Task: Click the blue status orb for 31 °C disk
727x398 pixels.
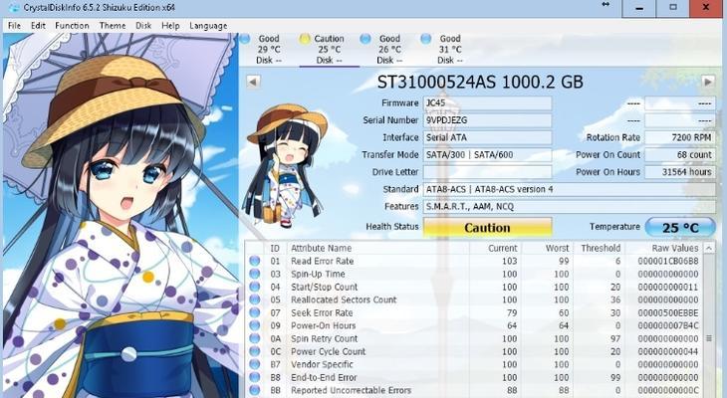Action: 426,39
